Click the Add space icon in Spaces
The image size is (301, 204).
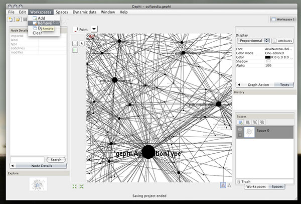coord(240,122)
